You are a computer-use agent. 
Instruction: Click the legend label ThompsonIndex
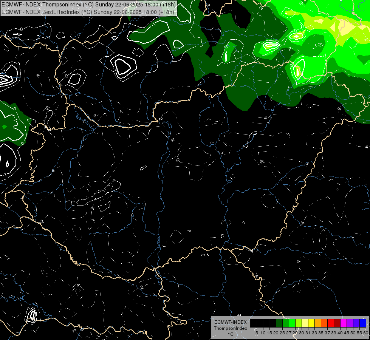click(231, 328)
